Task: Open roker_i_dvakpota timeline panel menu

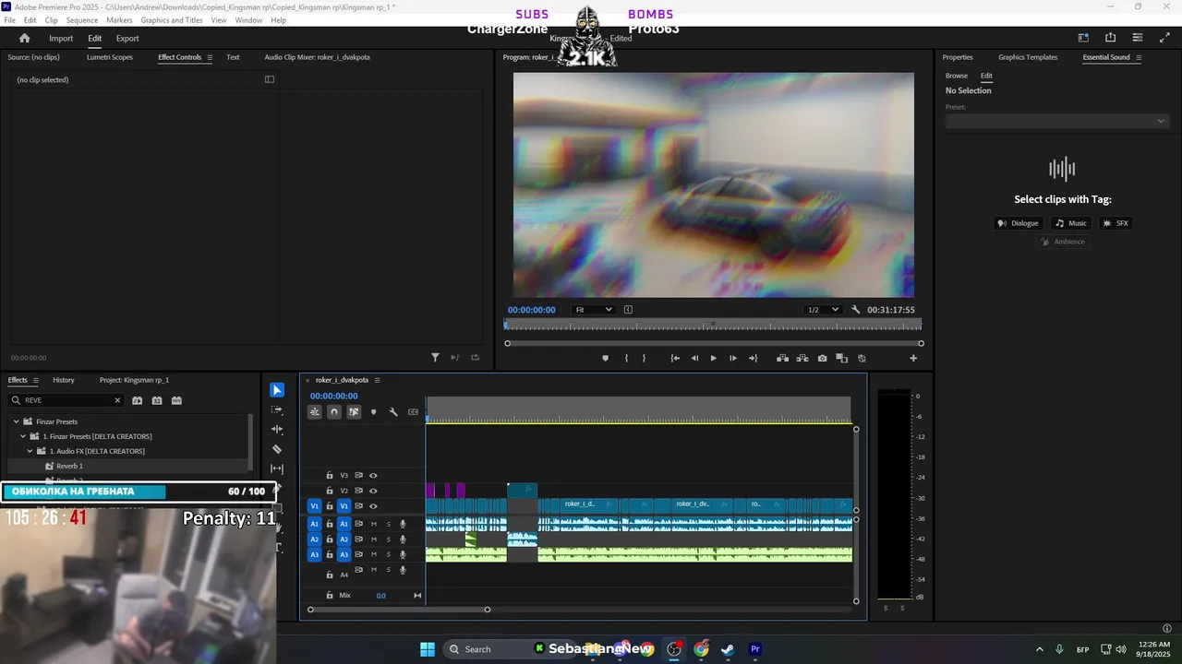Action: click(x=377, y=380)
